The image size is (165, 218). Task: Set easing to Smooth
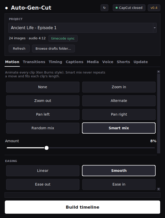(119, 171)
